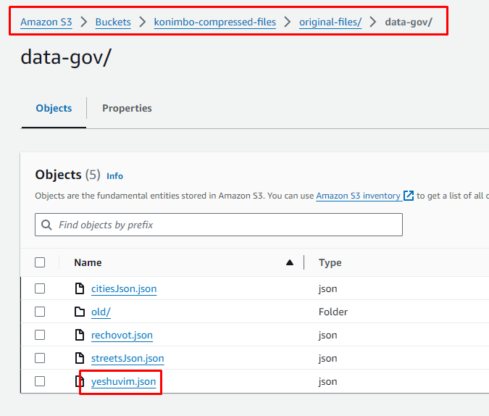Select the yeshuvim.json checkbox
Screen dimensions: 489x416
pyautogui.click(x=40, y=381)
